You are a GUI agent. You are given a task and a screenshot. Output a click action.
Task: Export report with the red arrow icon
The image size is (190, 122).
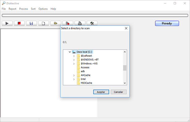68,23
